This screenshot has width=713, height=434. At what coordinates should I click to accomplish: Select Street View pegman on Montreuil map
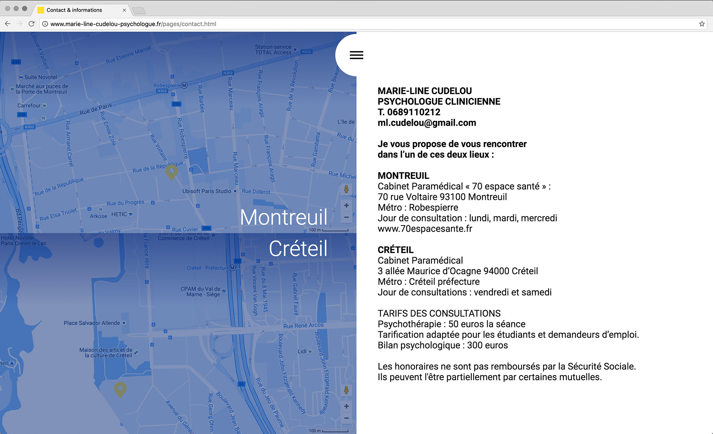click(x=346, y=189)
